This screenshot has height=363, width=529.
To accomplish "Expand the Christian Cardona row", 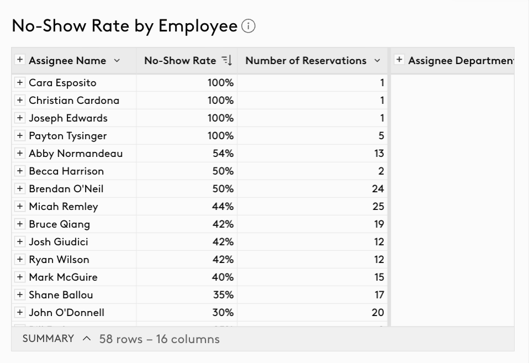I will click(x=20, y=101).
